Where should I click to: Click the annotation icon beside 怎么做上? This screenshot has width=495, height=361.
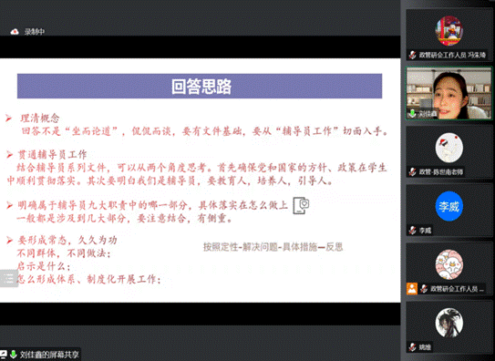301,206
